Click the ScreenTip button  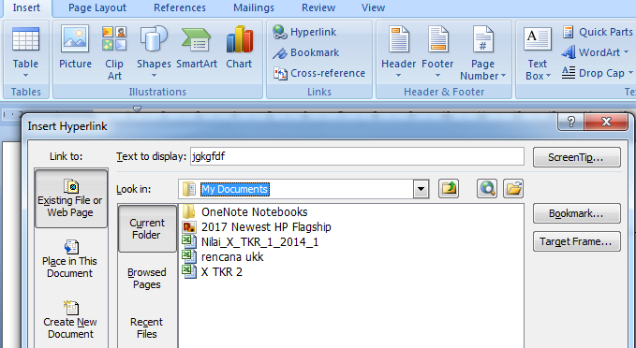pyautogui.click(x=576, y=157)
